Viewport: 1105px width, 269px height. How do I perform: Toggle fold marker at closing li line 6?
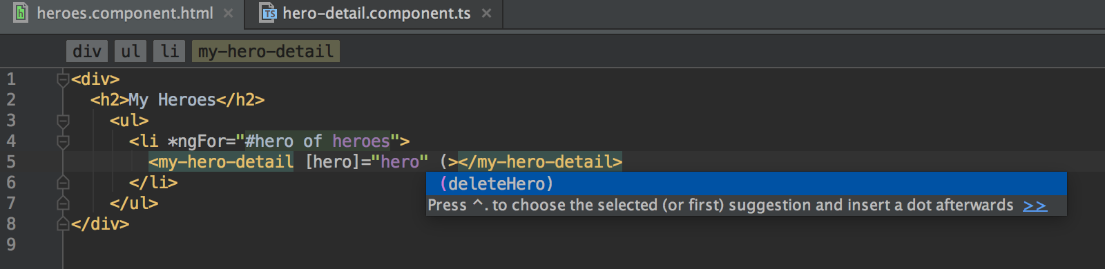coord(63,183)
